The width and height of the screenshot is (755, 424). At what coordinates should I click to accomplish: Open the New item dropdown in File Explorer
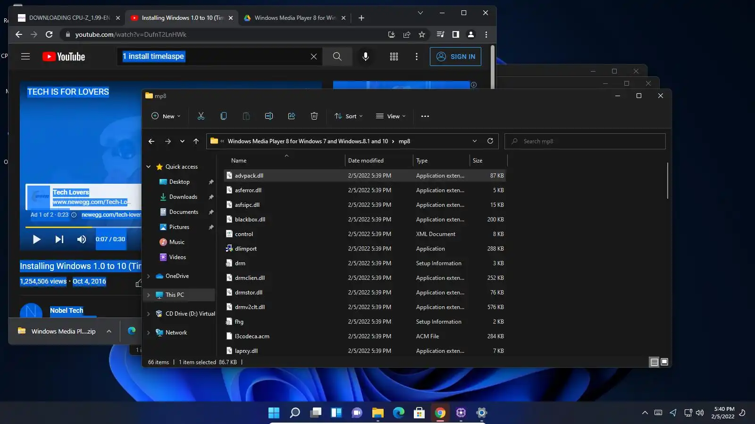click(166, 116)
